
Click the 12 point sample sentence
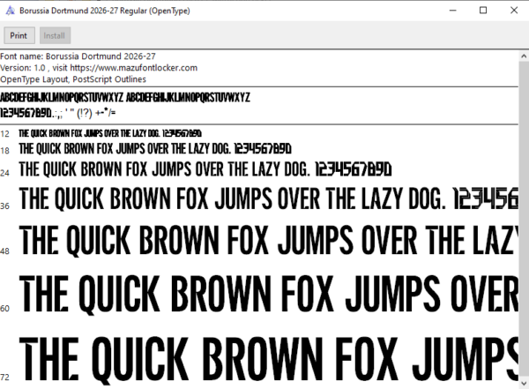[x=110, y=133]
